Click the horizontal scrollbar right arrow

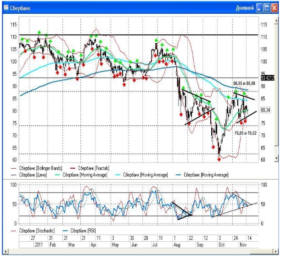point(275,251)
